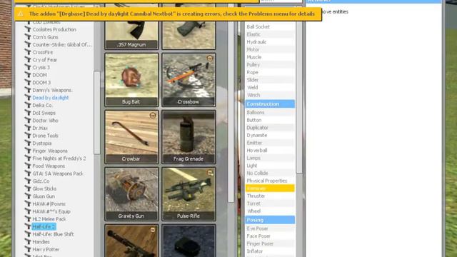
Task: Select the Inflator tool
Action: pyautogui.click(x=270, y=251)
